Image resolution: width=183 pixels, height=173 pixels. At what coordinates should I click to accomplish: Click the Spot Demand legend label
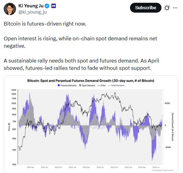click(88, 86)
